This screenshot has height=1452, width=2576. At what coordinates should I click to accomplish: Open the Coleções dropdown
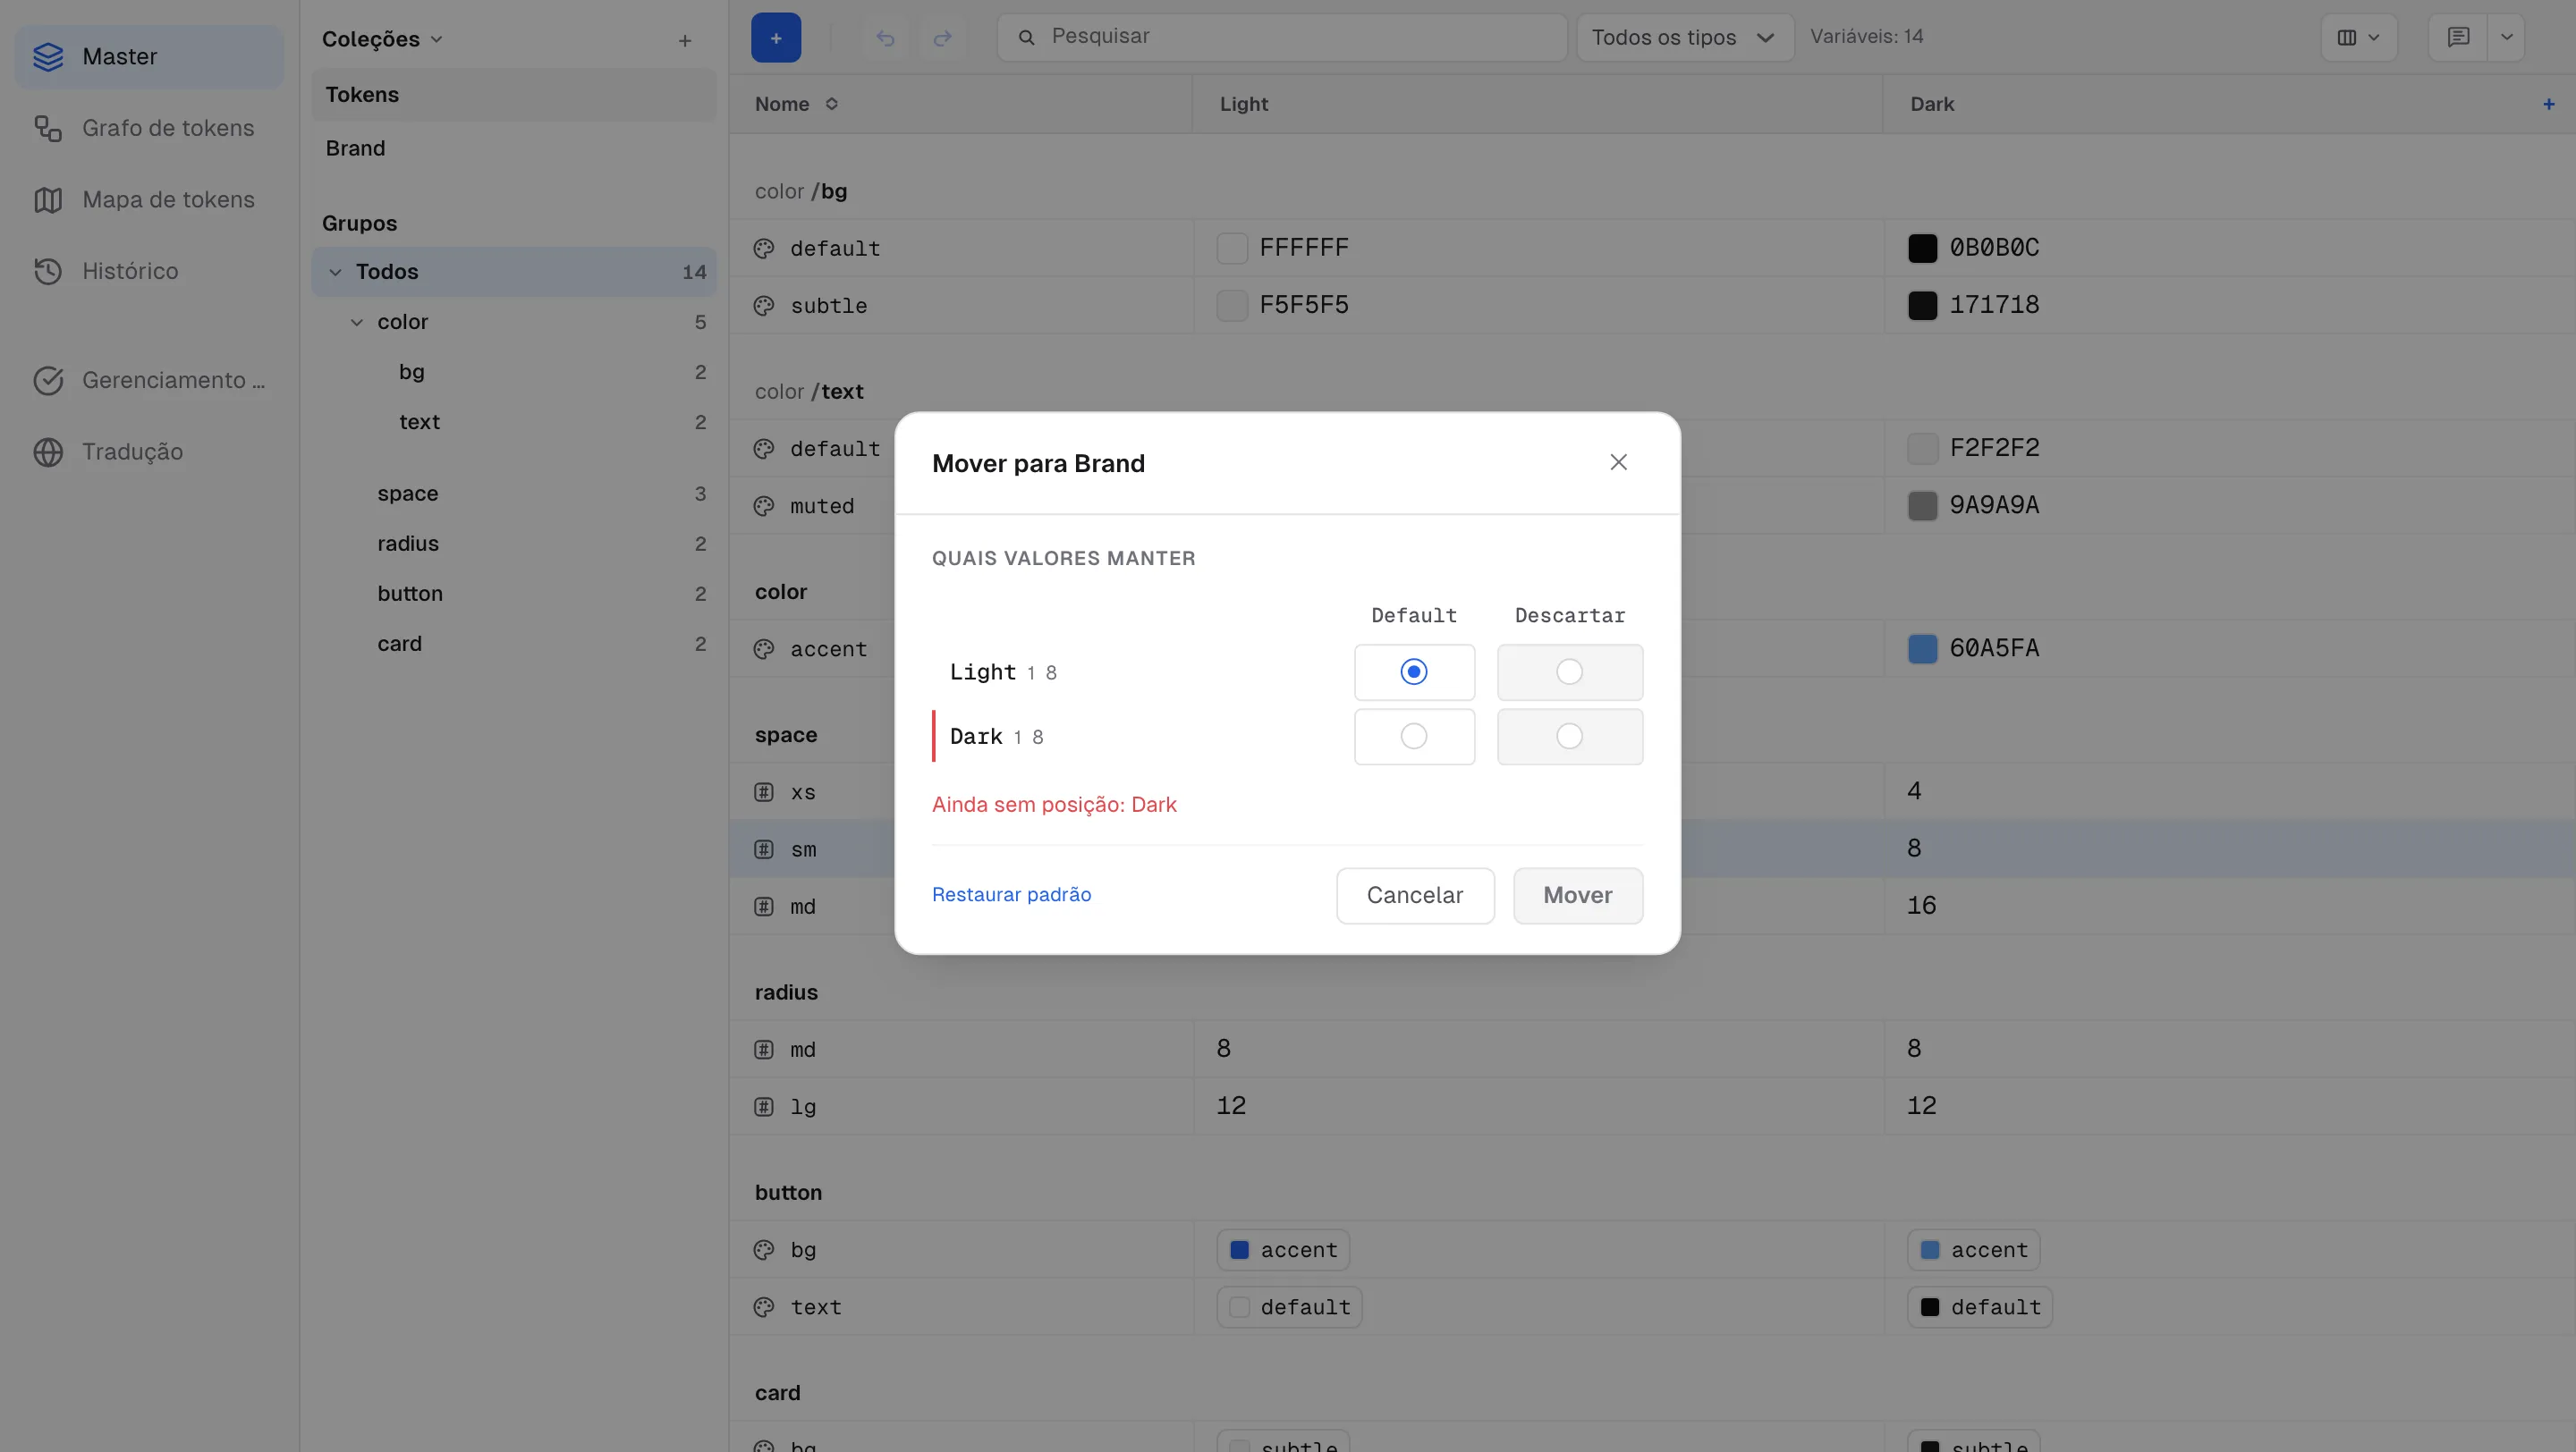(381, 39)
